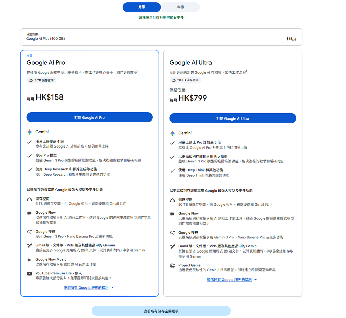The image size is (346, 318).
Task: Click YouTube Premium Lite icon
Action: tap(29, 274)
